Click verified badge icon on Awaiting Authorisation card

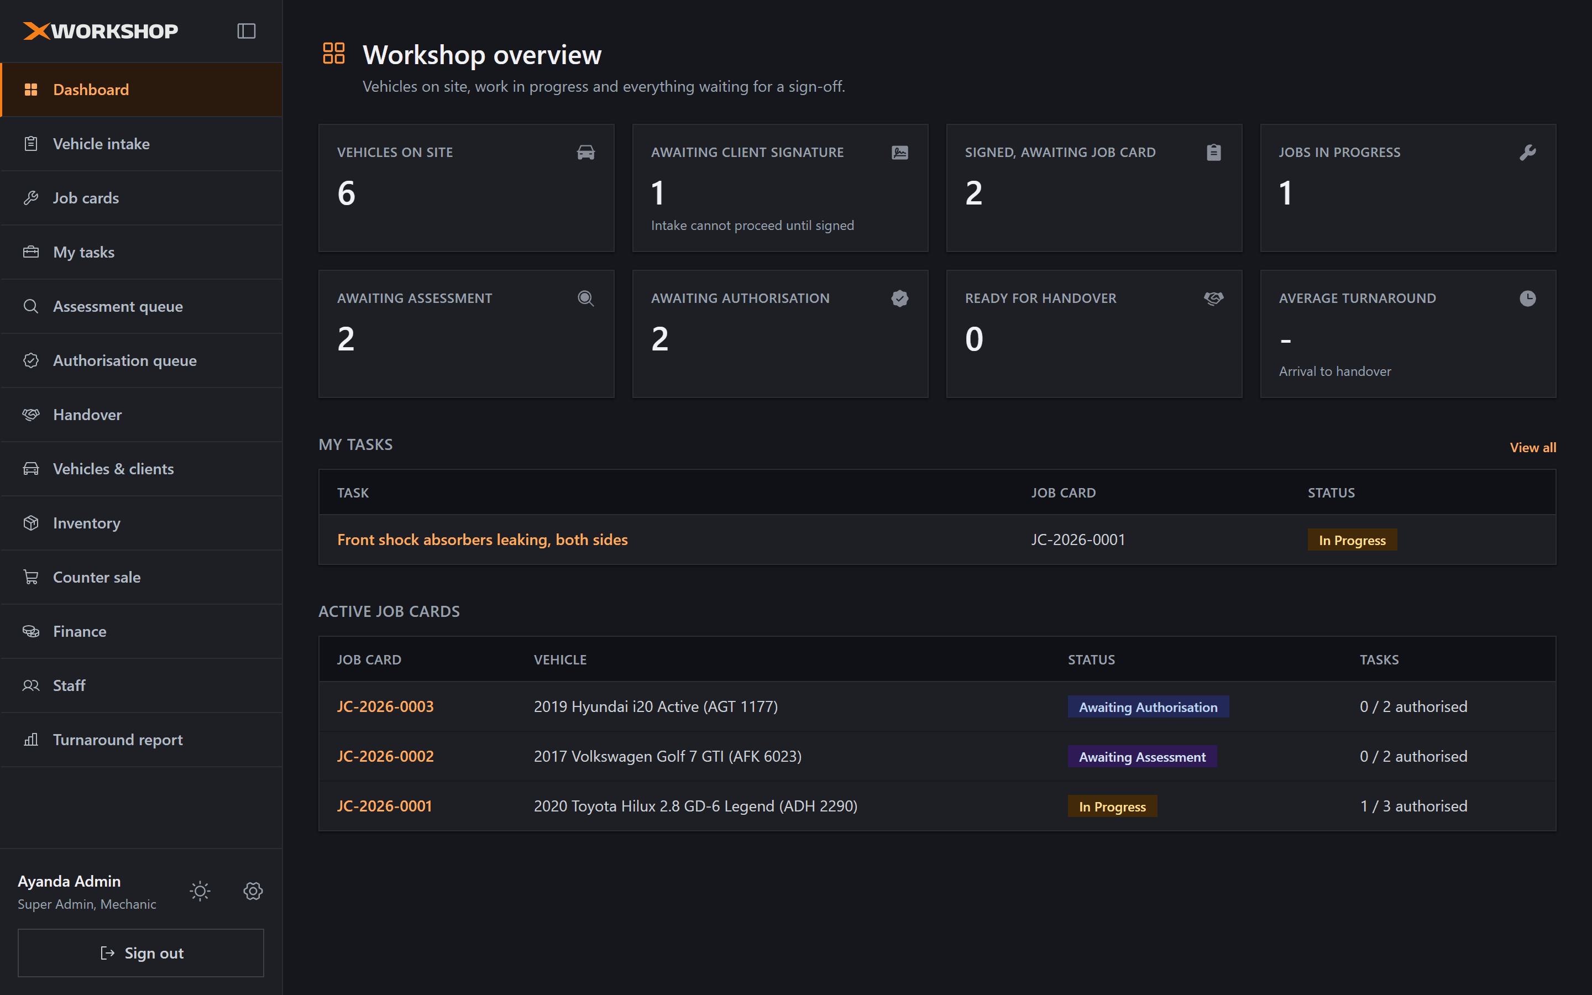pos(899,298)
